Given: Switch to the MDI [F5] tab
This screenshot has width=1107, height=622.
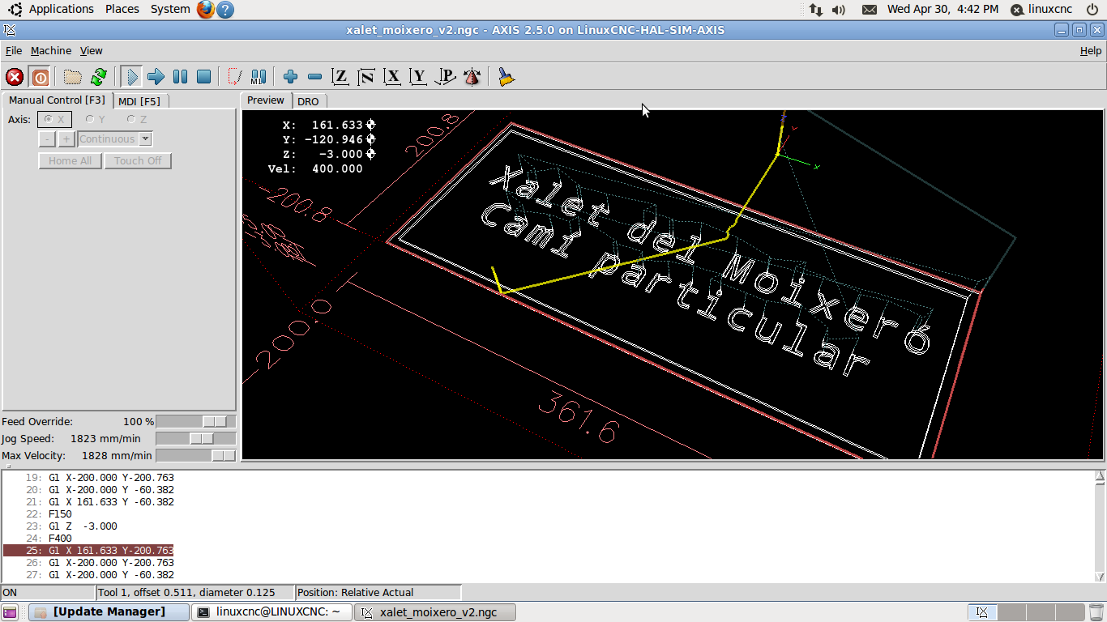Looking at the screenshot, I should point(139,101).
